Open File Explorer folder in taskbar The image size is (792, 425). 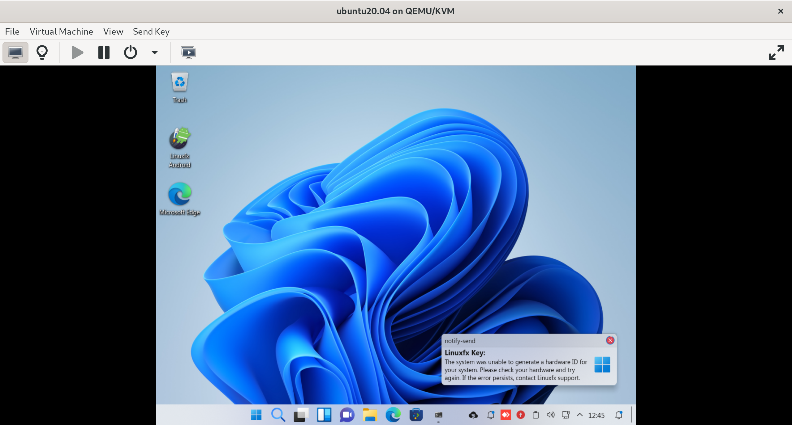pos(370,415)
